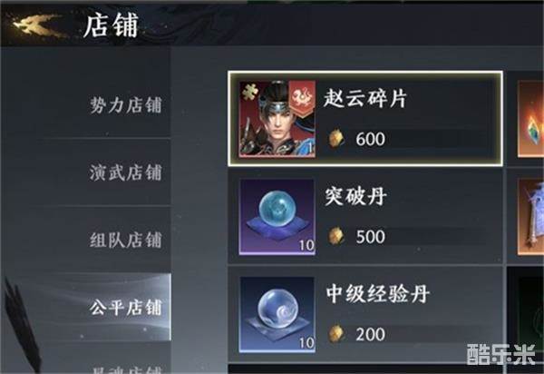Click the 突破丹 blue orb icon
The width and height of the screenshot is (544, 374).
(277, 217)
